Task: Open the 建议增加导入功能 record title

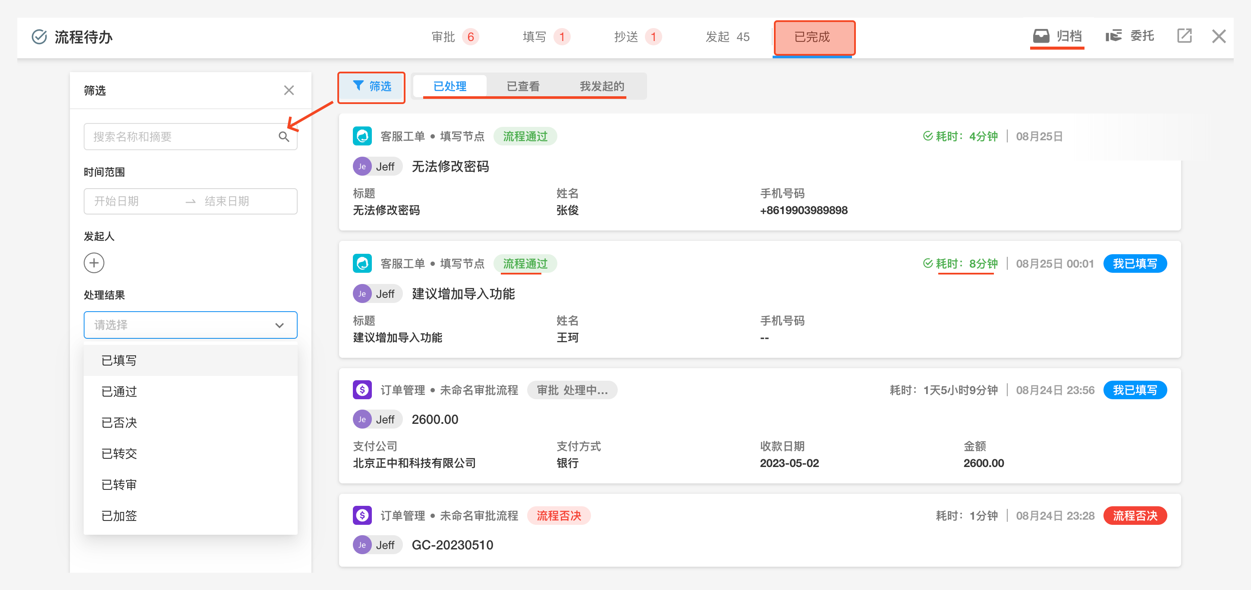Action: point(463,294)
